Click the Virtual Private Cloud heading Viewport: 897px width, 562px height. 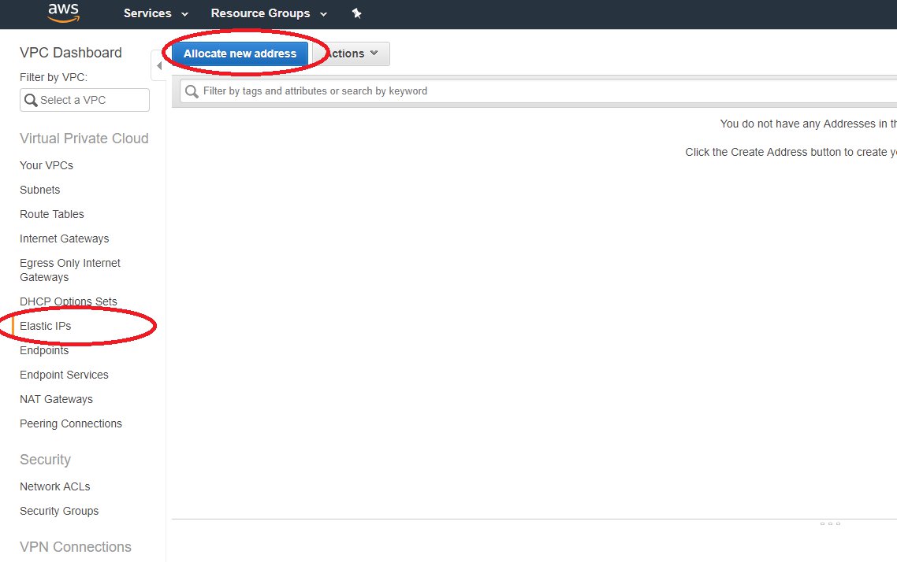[x=84, y=139]
